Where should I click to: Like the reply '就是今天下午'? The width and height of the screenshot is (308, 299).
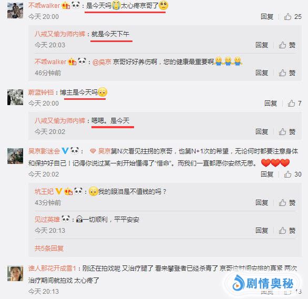287,45
